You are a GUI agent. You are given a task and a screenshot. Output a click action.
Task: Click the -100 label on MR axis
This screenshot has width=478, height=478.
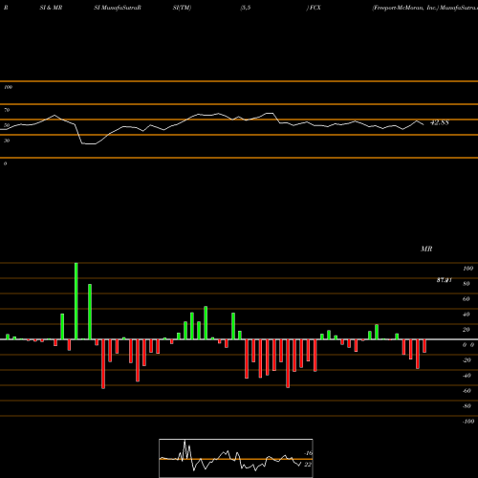click(468, 422)
